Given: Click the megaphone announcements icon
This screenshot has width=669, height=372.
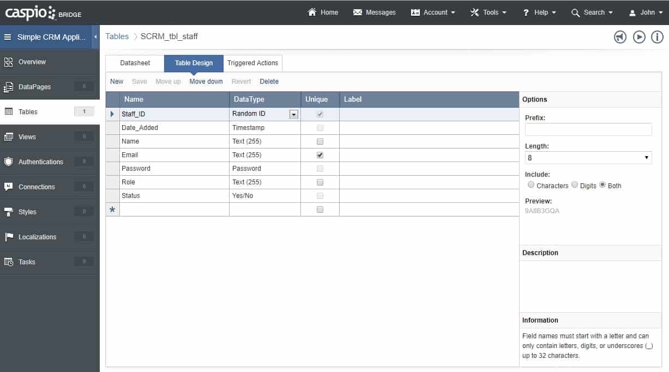Looking at the screenshot, I should coord(620,37).
